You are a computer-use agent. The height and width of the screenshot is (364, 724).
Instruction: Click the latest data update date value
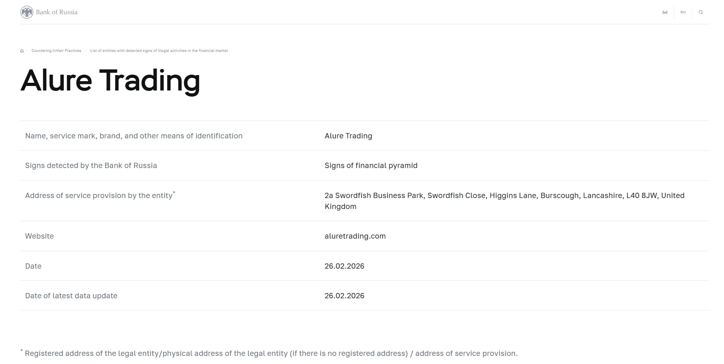345,296
